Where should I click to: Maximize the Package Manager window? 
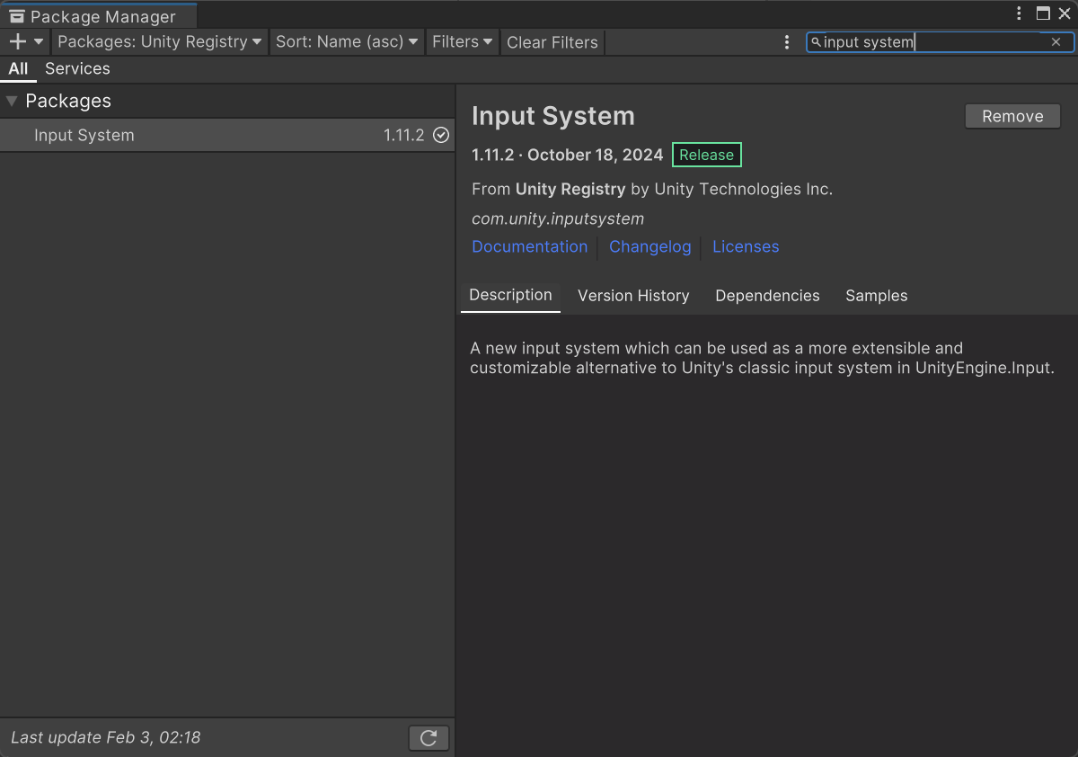[x=1043, y=13]
